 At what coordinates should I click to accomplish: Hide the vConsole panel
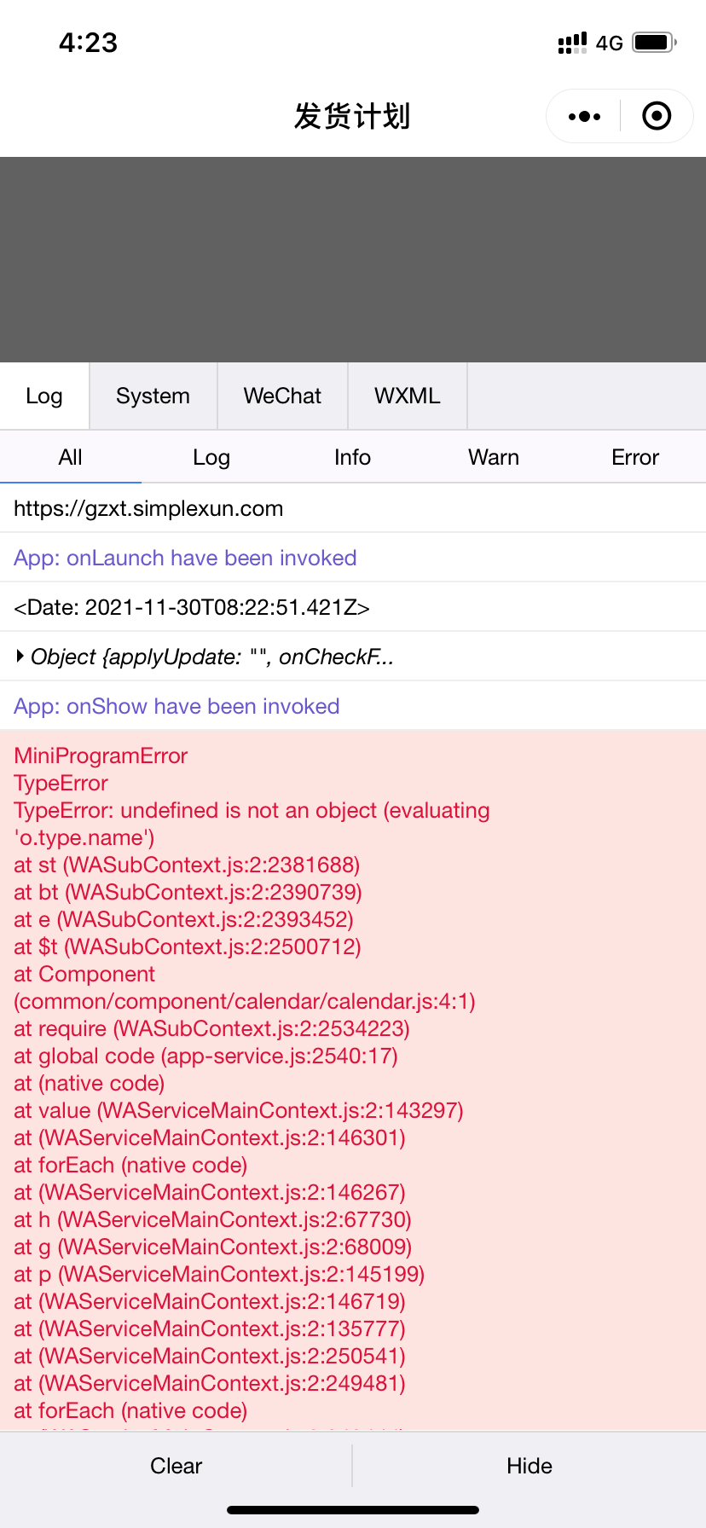click(529, 1466)
